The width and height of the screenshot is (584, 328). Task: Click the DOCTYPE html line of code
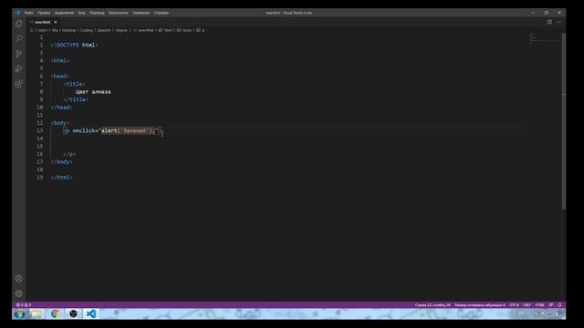[x=74, y=45]
